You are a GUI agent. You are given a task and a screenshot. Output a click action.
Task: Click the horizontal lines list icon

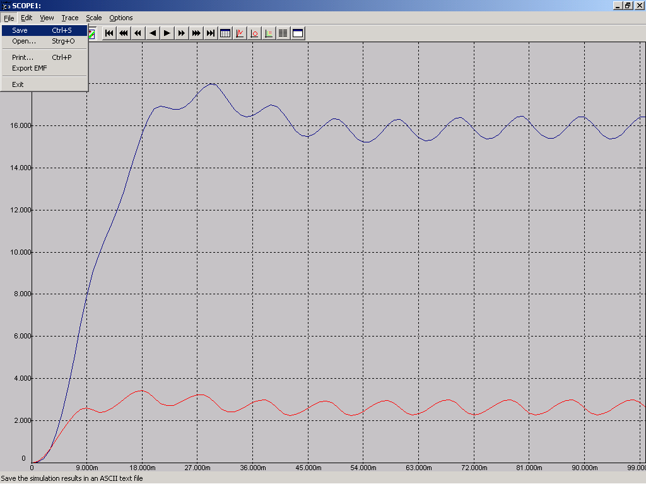(x=283, y=33)
